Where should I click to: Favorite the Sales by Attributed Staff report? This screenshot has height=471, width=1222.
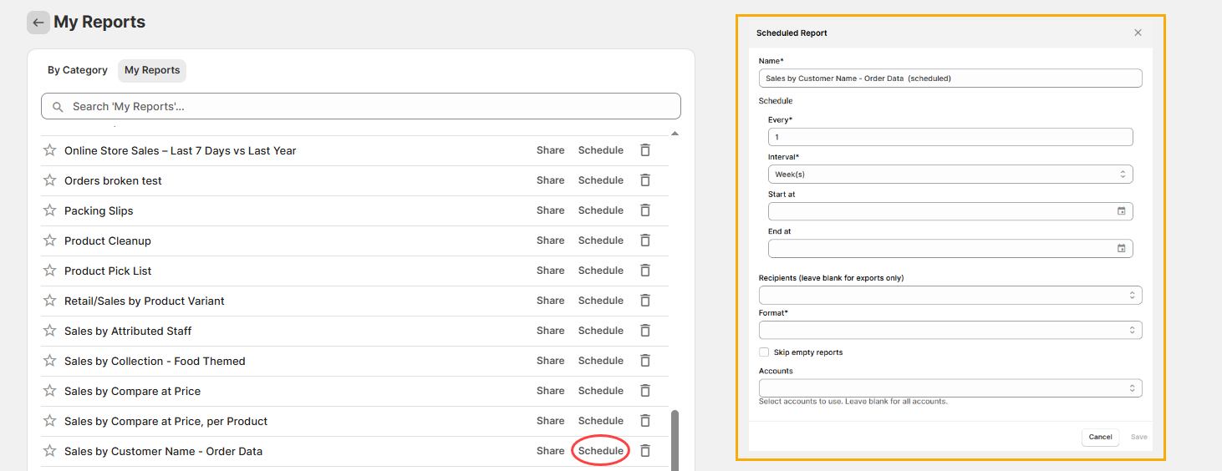pos(49,331)
